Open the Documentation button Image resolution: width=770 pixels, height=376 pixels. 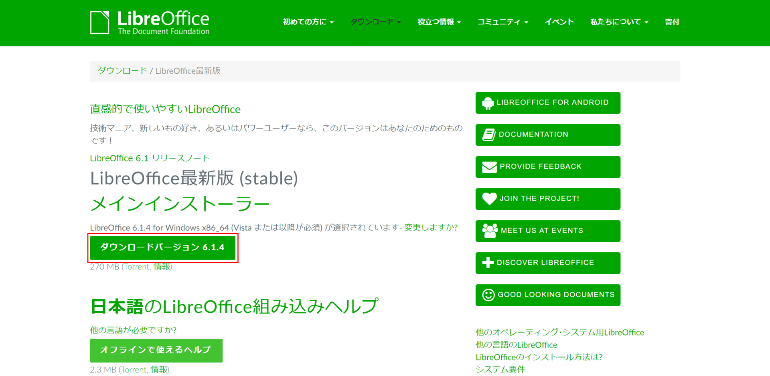[548, 135]
